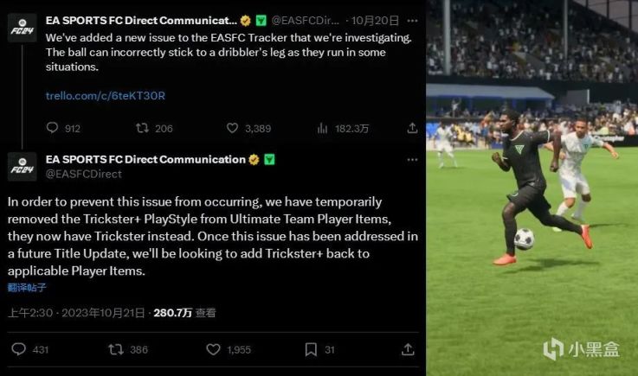Like the Trickster+ tweet with 1,955 likes
This screenshot has width=638, height=376.
[x=213, y=349]
